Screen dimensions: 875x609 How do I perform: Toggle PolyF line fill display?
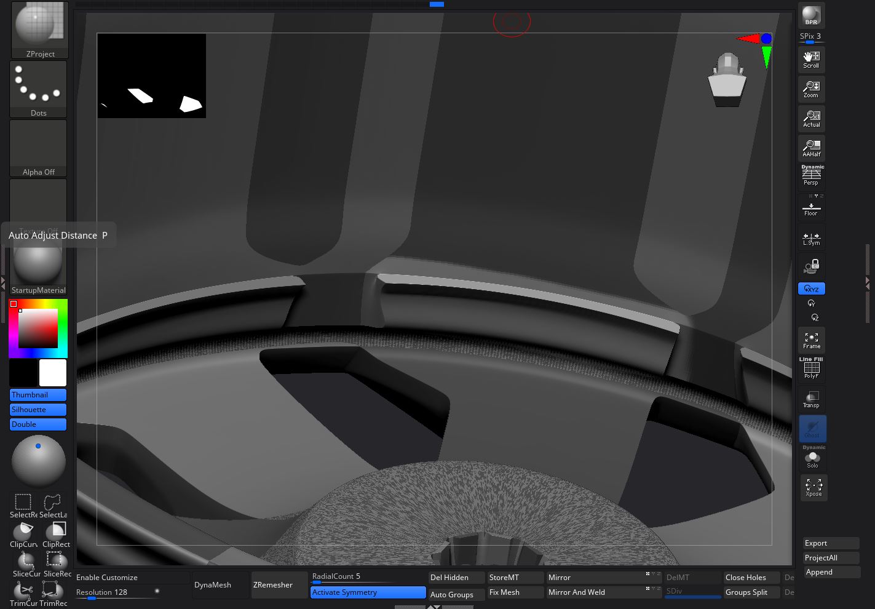811,369
